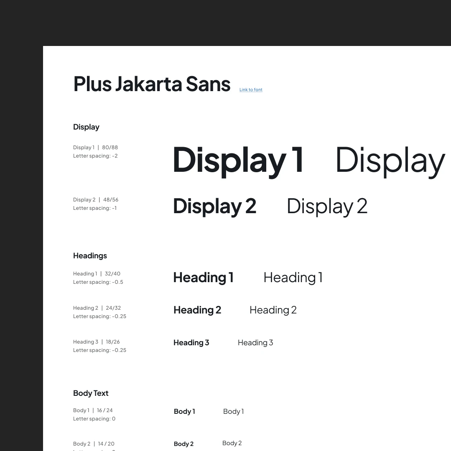The image size is (451, 451).
Task: Click the regular-weight 'Heading 2' sample
Action: (x=273, y=311)
